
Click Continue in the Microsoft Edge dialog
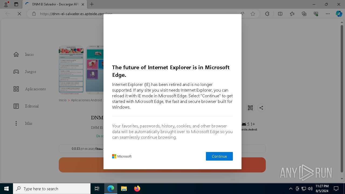[x=219, y=156]
